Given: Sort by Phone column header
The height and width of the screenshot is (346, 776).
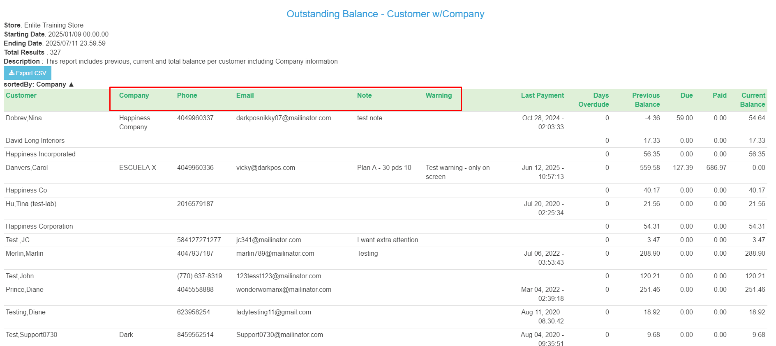Looking at the screenshot, I should 187,95.
